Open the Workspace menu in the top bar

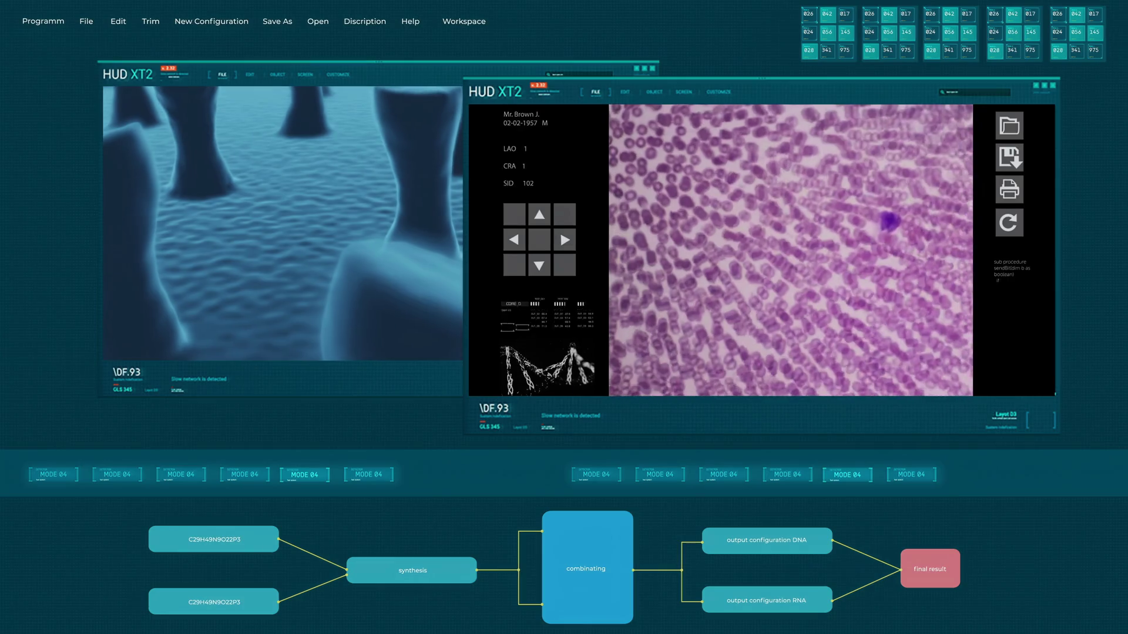(x=464, y=21)
